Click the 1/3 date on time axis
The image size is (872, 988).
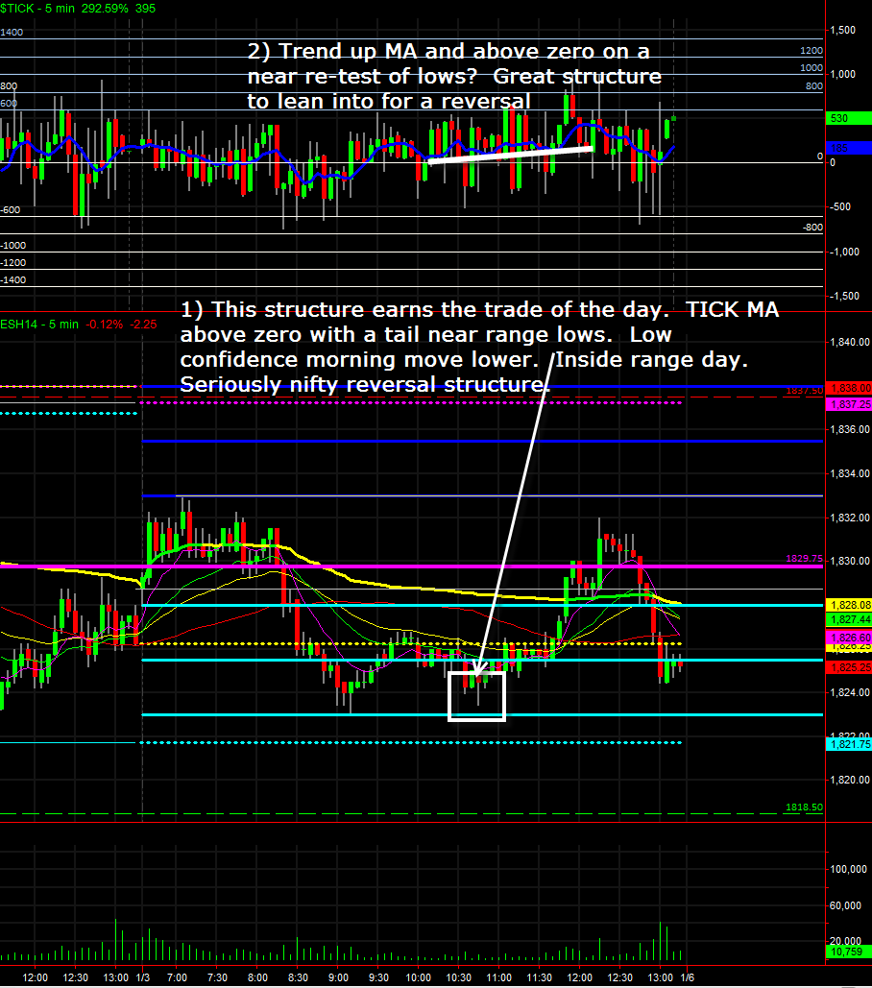[143, 977]
